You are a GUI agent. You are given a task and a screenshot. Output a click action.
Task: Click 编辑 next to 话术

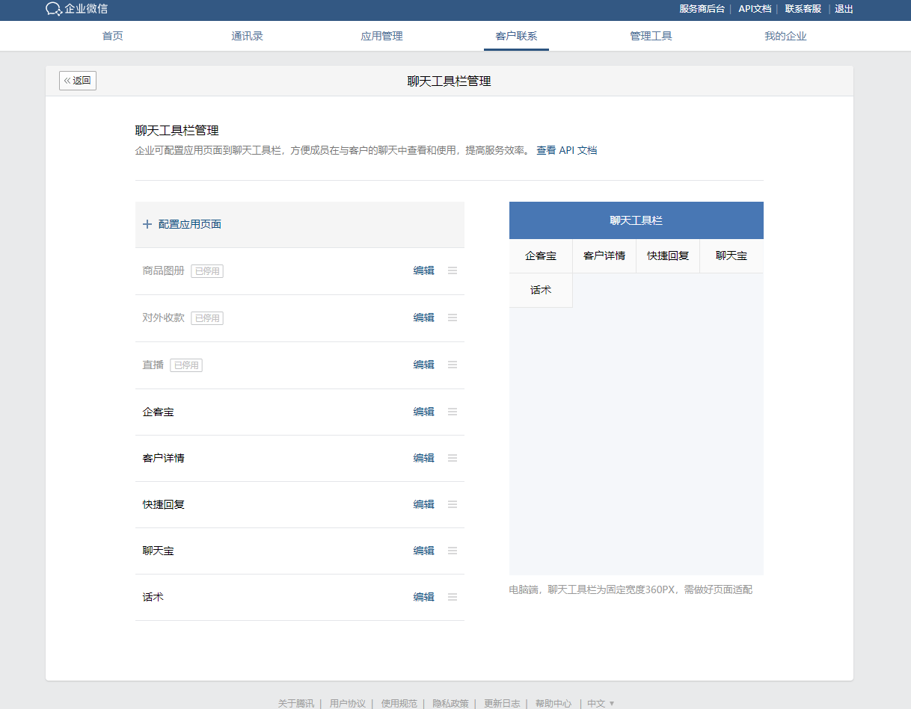pyautogui.click(x=423, y=596)
